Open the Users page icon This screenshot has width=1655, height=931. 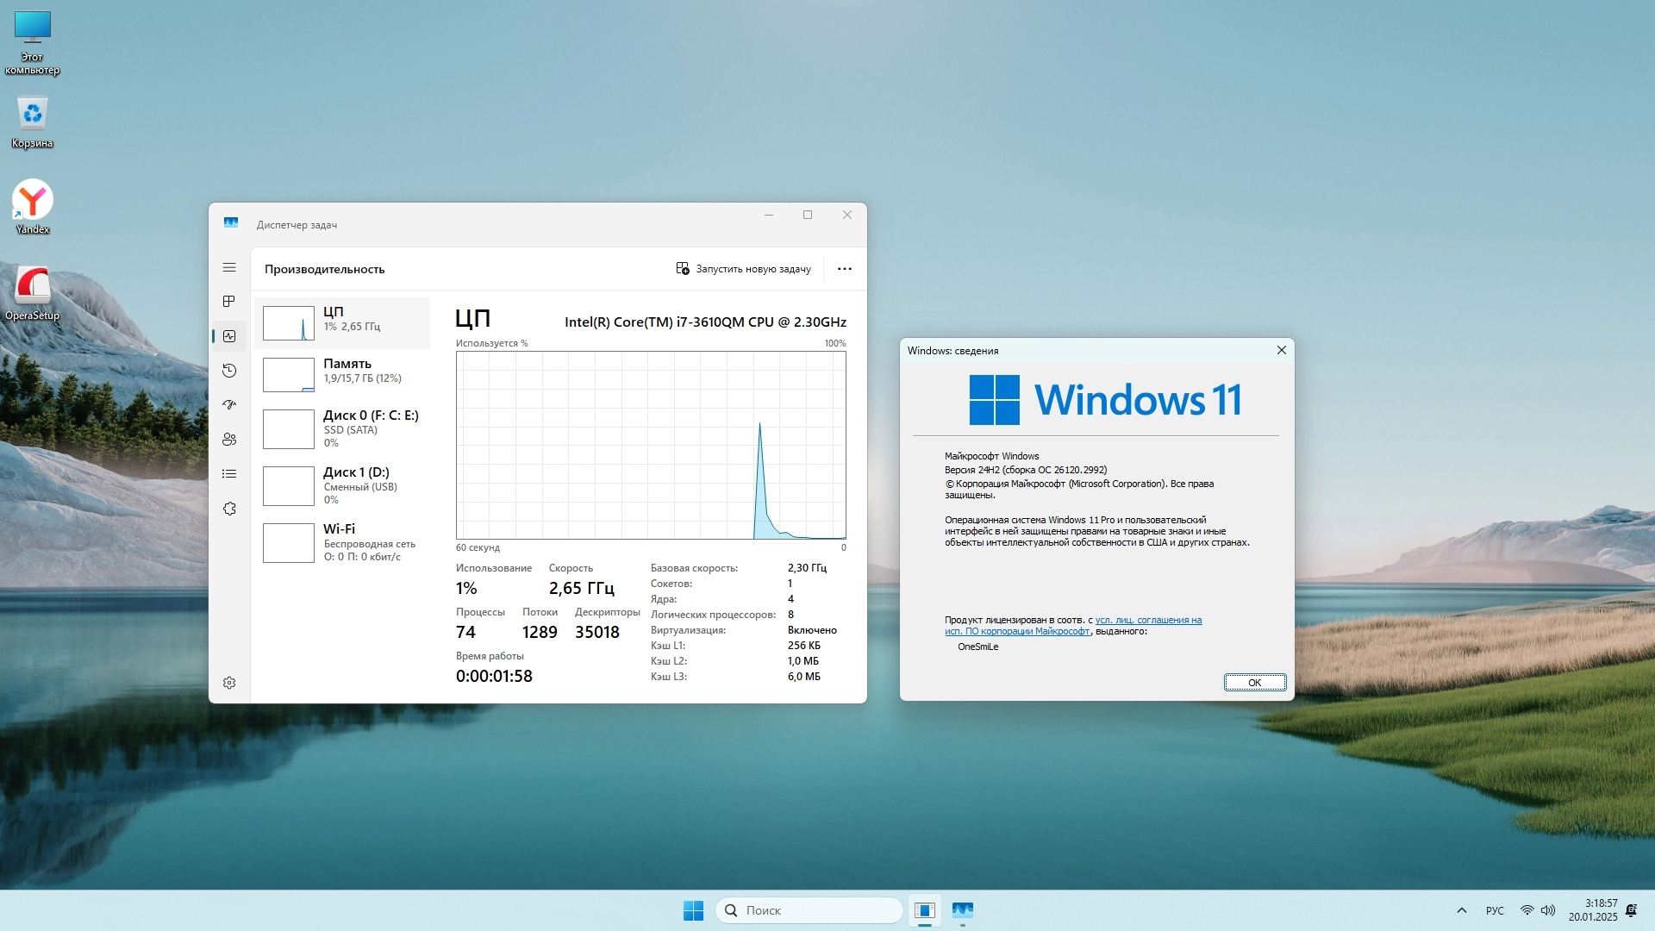[229, 440]
